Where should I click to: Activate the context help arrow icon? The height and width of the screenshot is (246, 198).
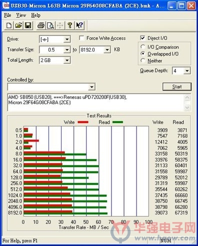79,25
